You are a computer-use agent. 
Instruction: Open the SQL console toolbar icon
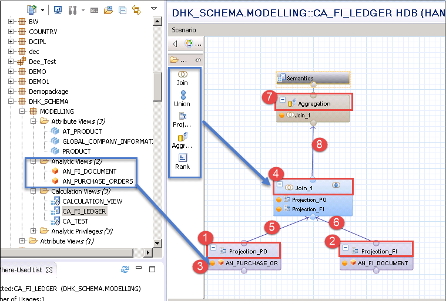tap(94, 10)
